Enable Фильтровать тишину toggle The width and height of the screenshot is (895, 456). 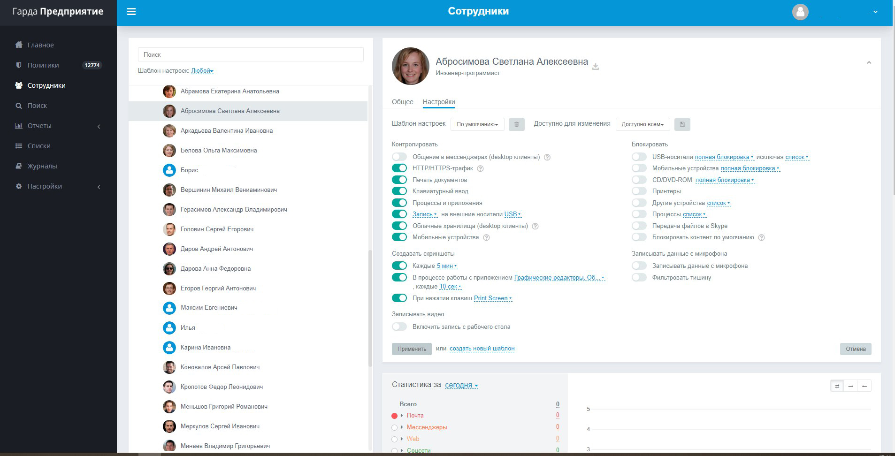(x=639, y=277)
